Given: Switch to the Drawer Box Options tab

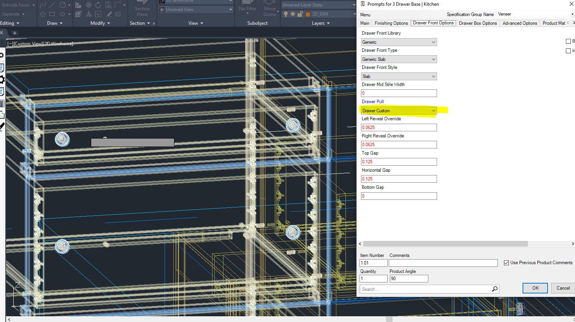Looking at the screenshot, I should click(x=478, y=23).
